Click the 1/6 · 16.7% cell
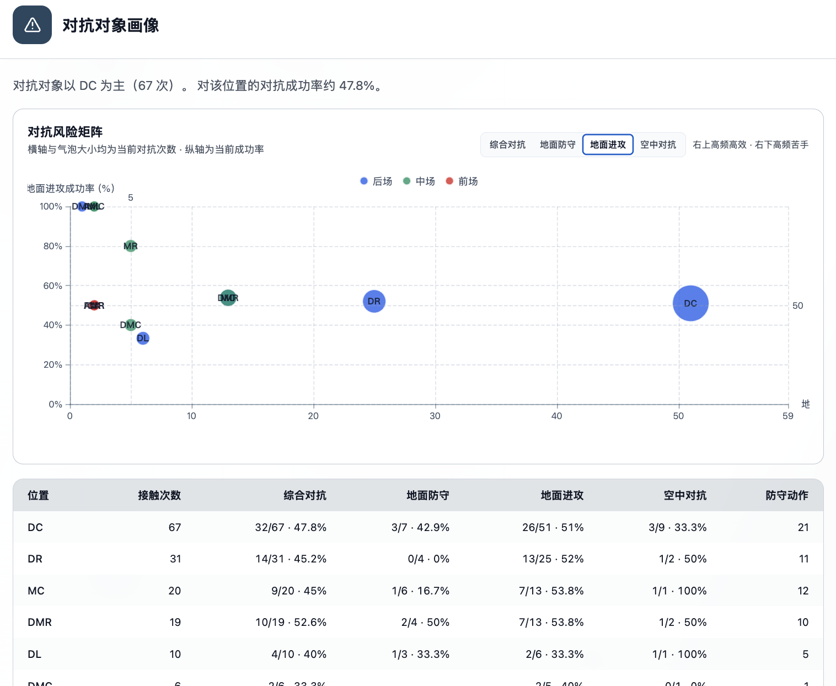 421,591
